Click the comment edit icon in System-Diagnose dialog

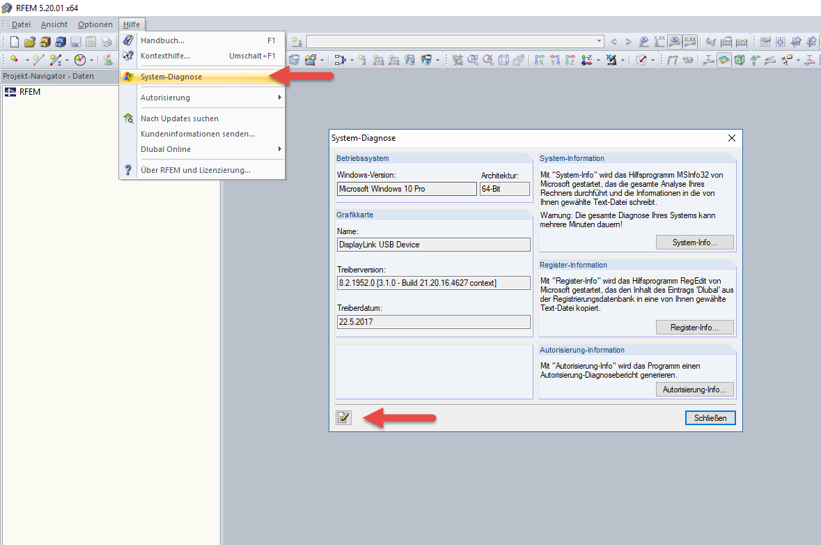(343, 417)
